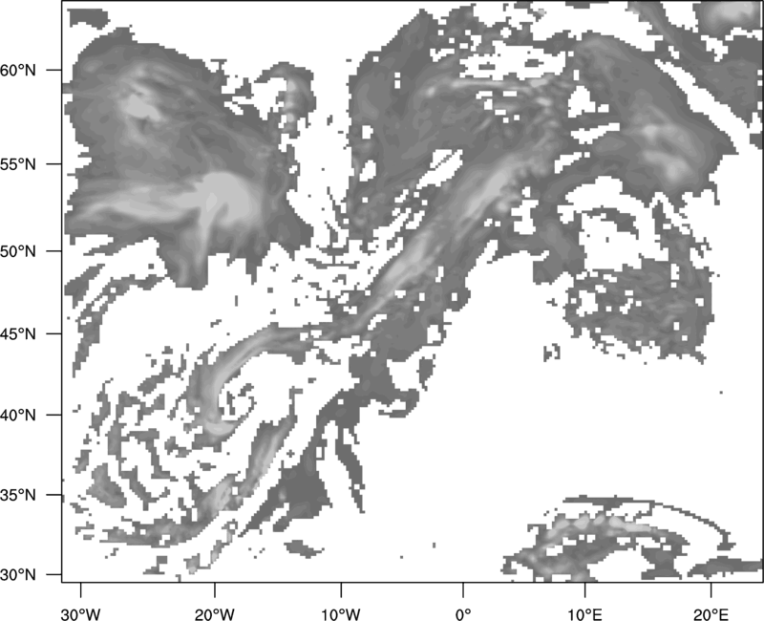Click the 20°W longitude label

(x=214, y=614)
